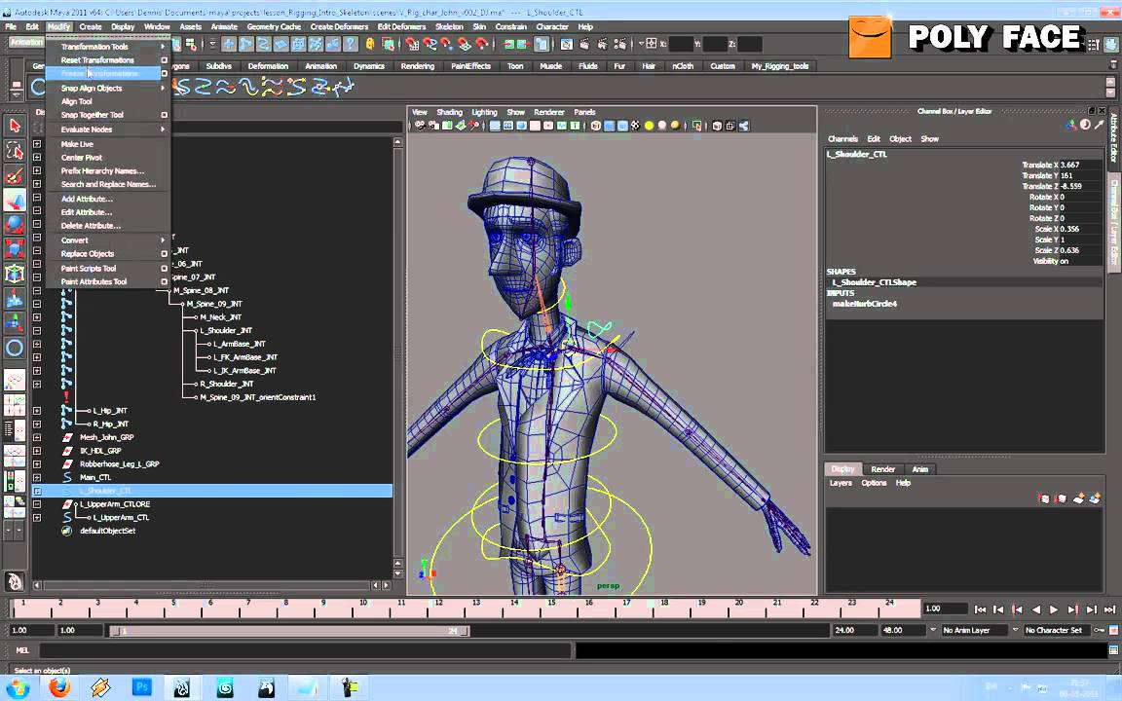The width and height of the screenshot is (1122, 701).
Task: Select the arrow Select tool in toolbox
Action: point(15,126)
